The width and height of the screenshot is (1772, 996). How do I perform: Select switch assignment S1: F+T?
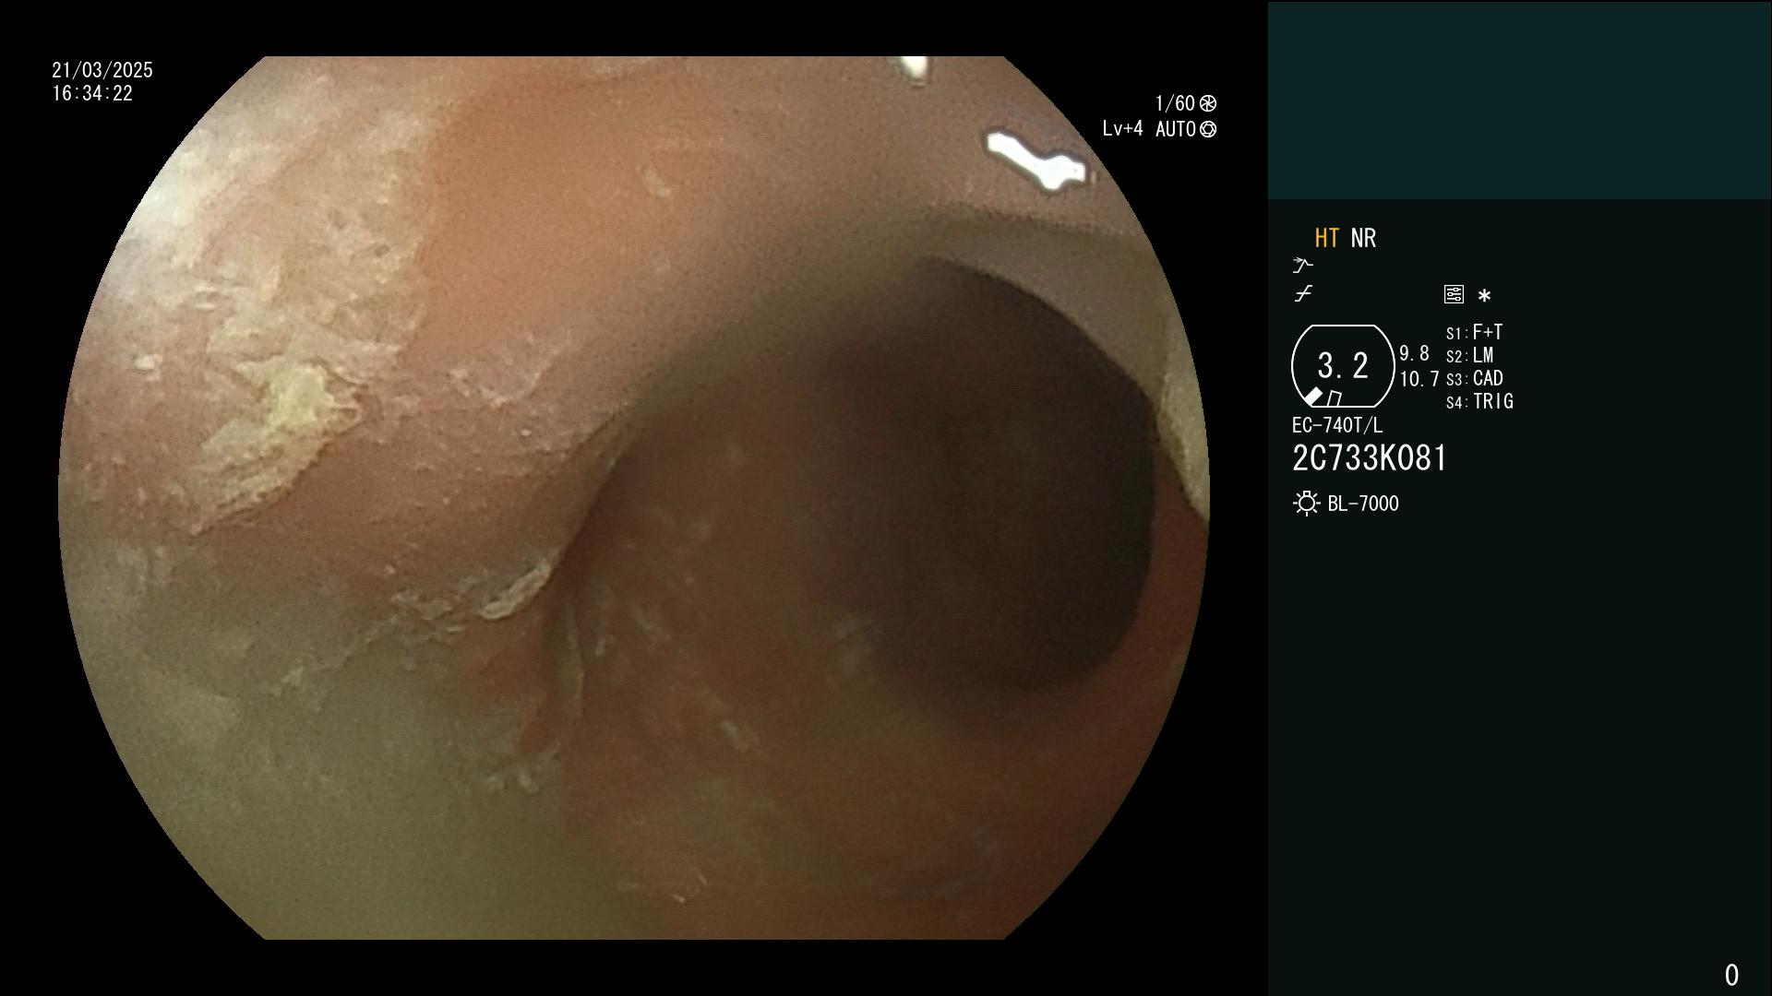click(x=1475, y=332)
